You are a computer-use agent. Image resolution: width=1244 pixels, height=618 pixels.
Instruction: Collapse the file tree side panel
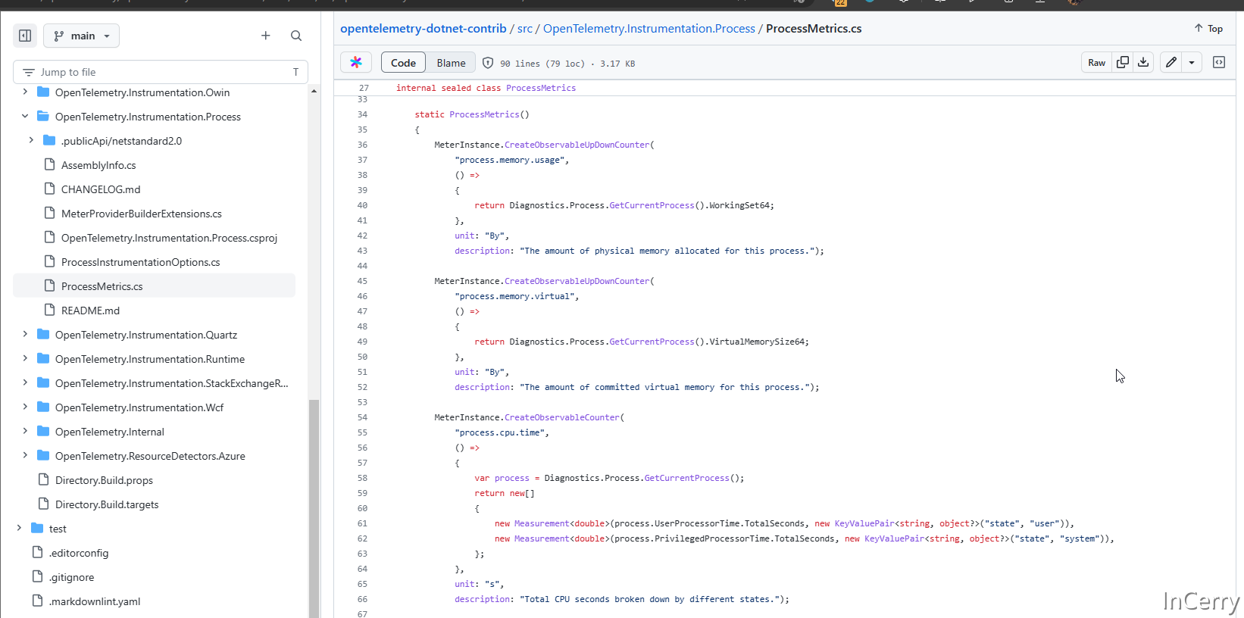[x=25, y=36]
